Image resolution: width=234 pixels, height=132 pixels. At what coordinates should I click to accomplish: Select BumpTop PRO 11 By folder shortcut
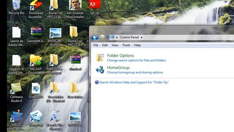(x=54, y=5)
